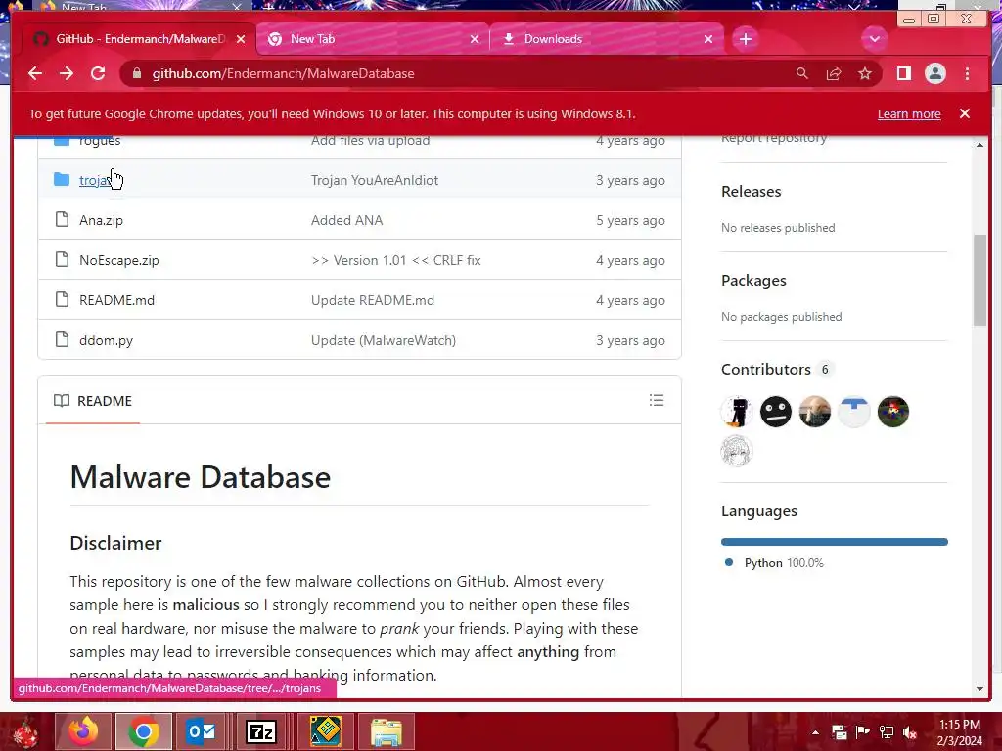Open the 'Update (MalwareWatch)' commit message
The height and width of the screenshot is (751, 1002).
[x=384, y=340]
